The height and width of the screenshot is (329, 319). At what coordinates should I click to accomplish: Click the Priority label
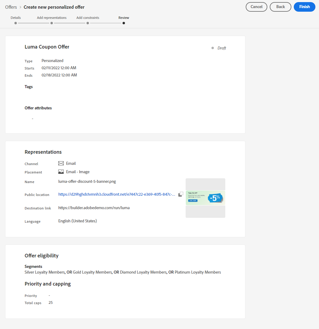(31, 296)
